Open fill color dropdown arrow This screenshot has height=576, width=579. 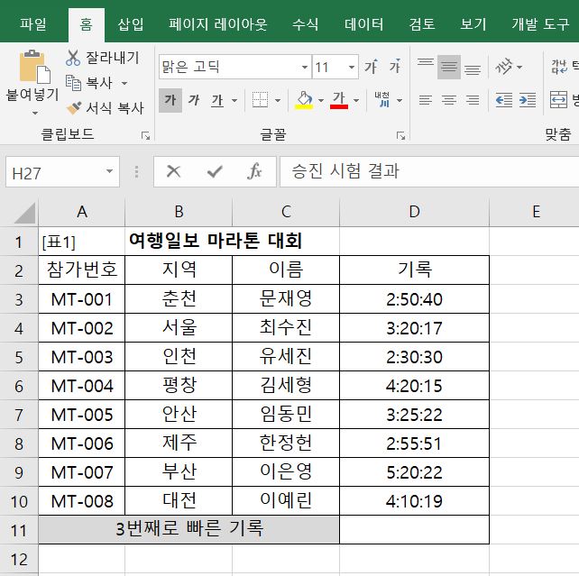coord(321,100)
